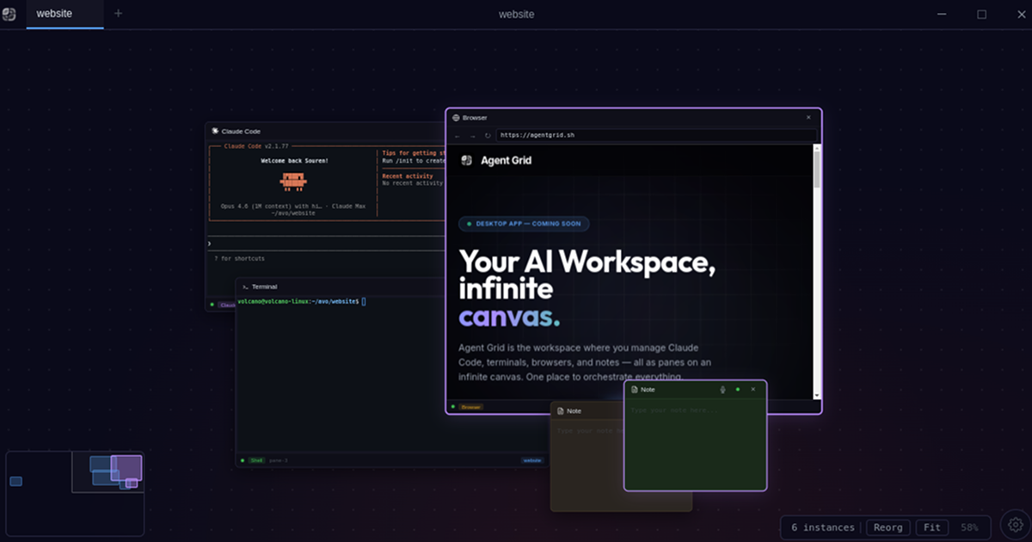Go forward in the Browser pane
This screenshot has height=542, width=1032.
pyautogui.click(x=472, y=135)
